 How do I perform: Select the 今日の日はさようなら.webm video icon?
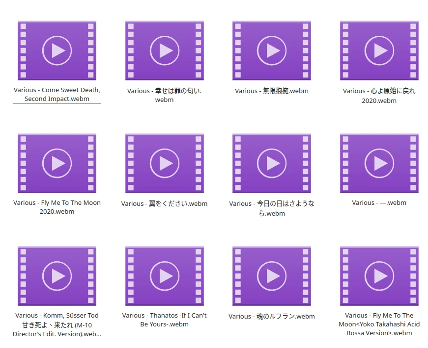click(272, 163)
